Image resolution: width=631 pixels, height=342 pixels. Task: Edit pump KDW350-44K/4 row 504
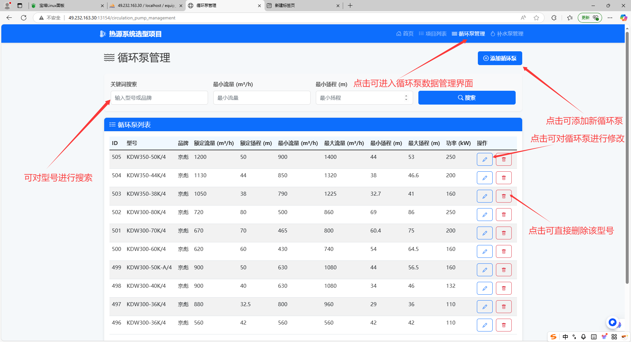coord(484,178)
